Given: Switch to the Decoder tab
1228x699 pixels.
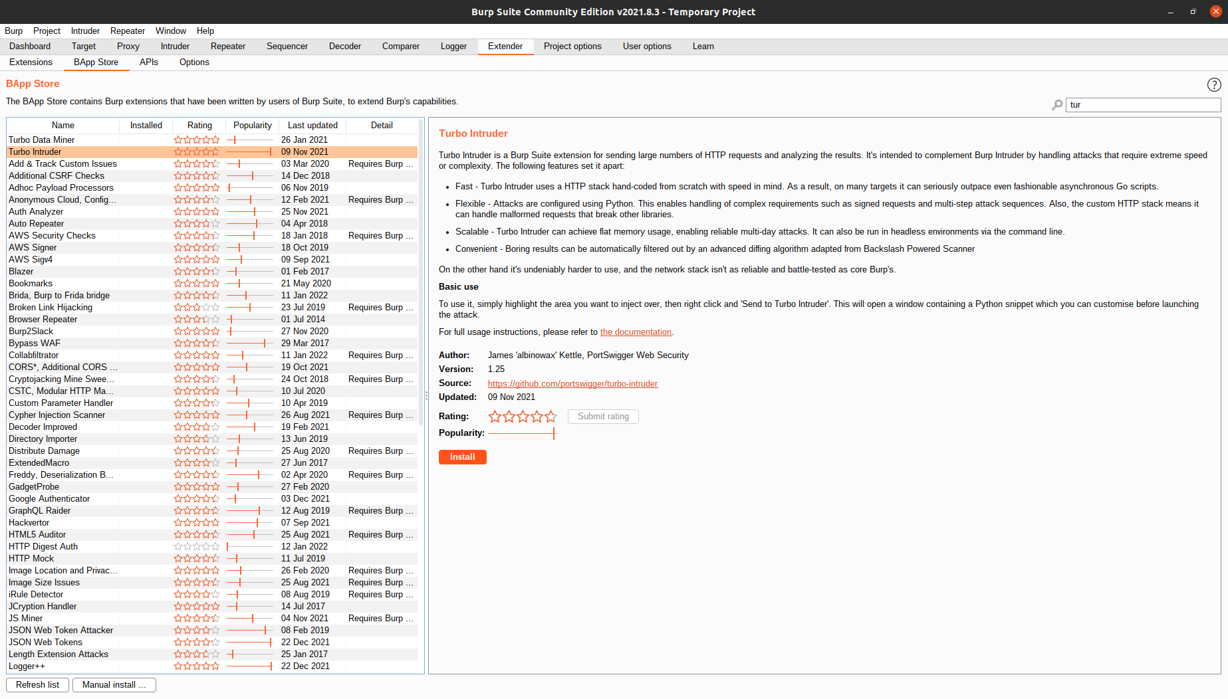Looking at the screenshot, I should pos(345,47).
